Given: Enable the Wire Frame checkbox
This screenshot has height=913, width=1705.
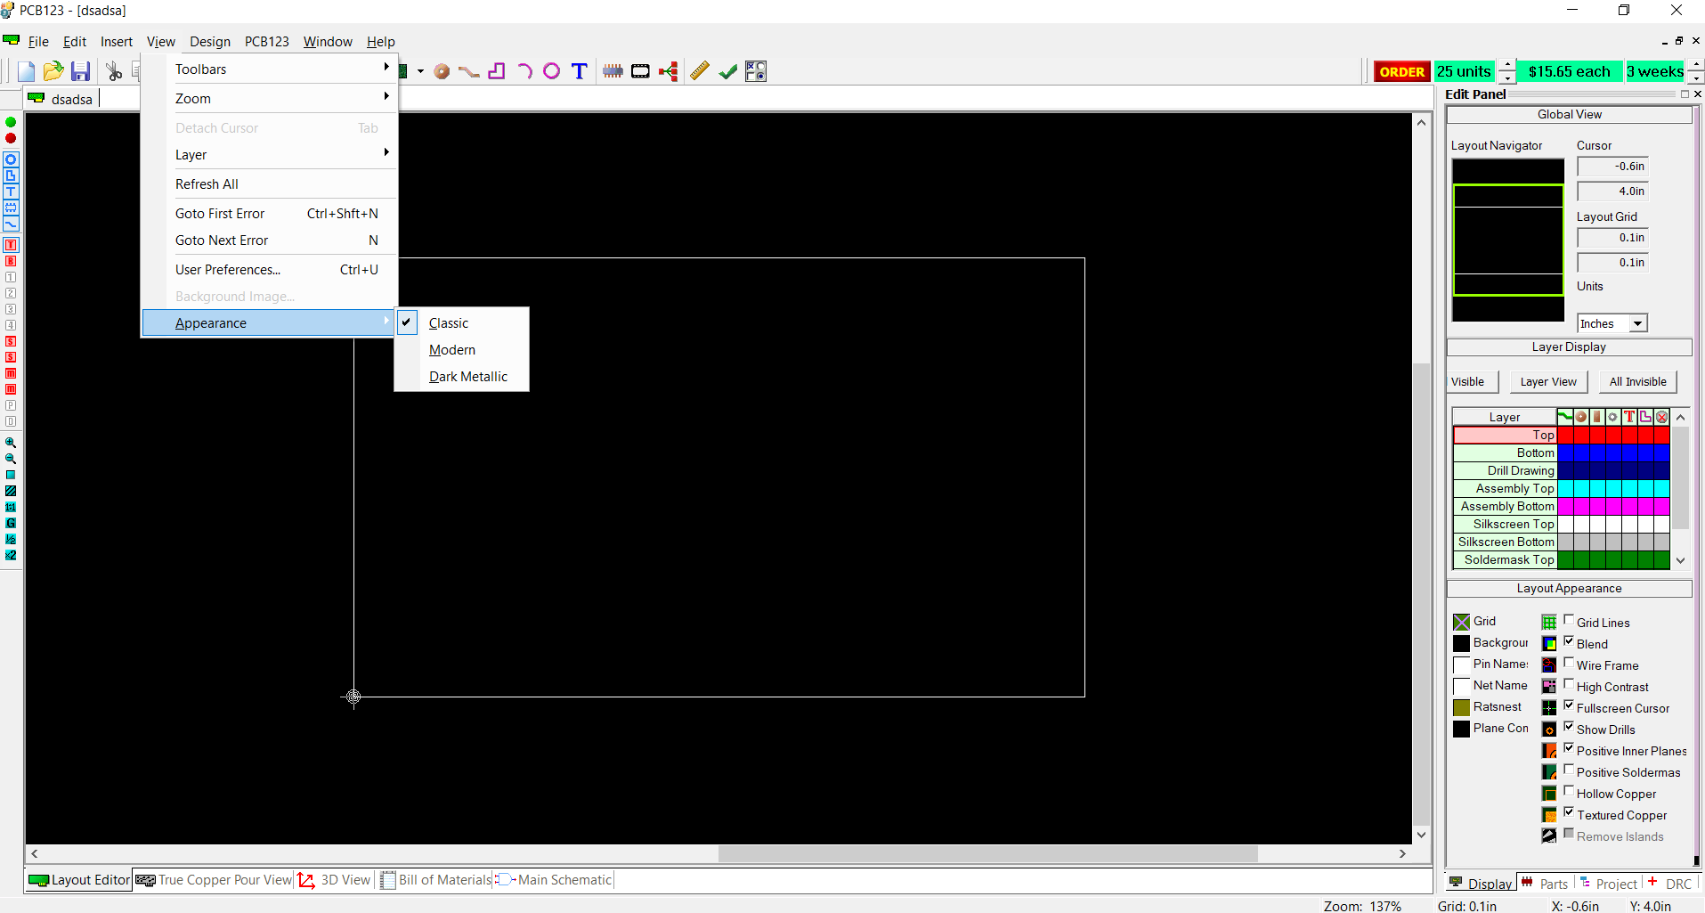Looking at the screenshot, I should pyautogui.click(x=1568, y=663).
